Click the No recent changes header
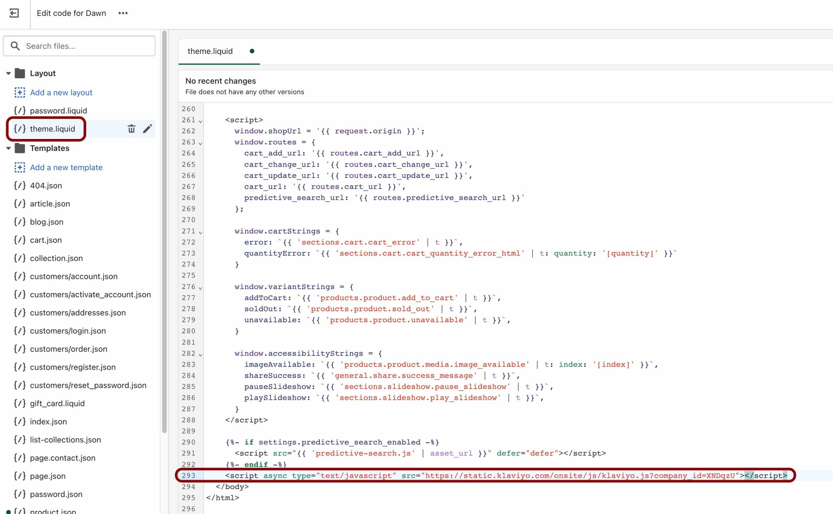 tap(221, 81)
